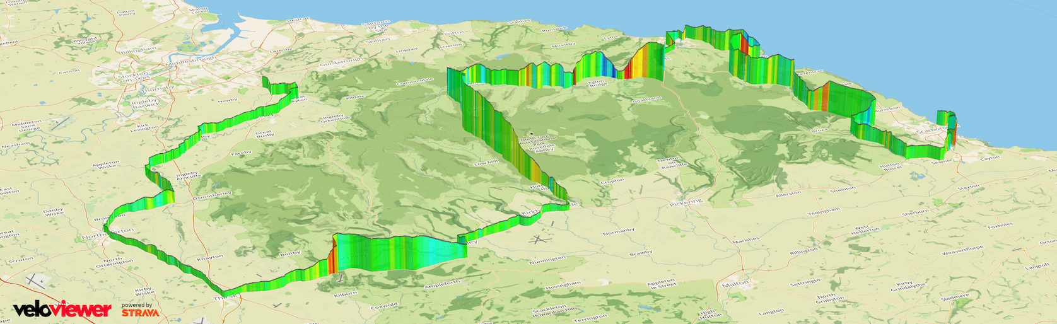Viewport: 1057px width, 324px height.
Task: Select the Sherburn village label
Action: pyautogui.click(x=916, y=212)
